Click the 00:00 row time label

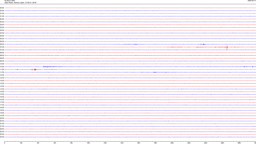tap(2, 8)
